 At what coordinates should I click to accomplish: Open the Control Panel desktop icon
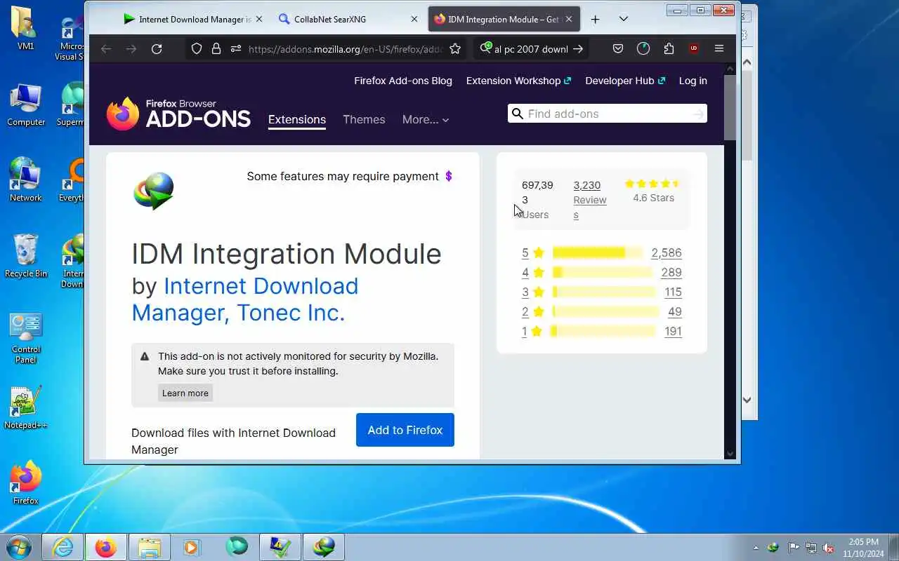(x=26, y=338)
